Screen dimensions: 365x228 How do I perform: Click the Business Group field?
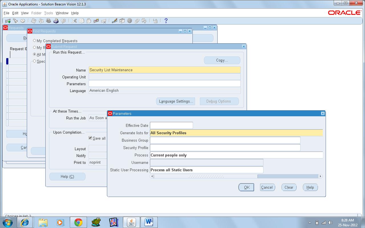(225, 140)
